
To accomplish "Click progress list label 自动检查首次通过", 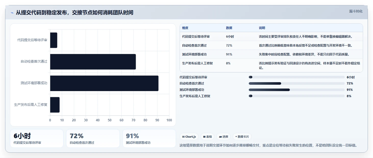I will [x=192, y=83].
